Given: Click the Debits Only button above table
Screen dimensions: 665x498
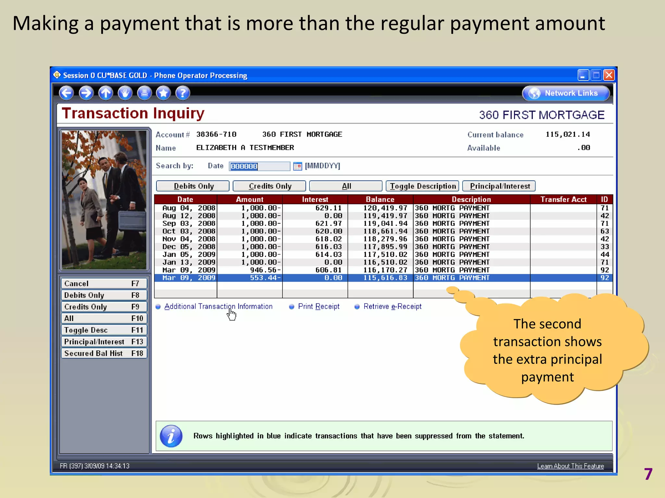Looking at the screenshot, I should (193, 186).
